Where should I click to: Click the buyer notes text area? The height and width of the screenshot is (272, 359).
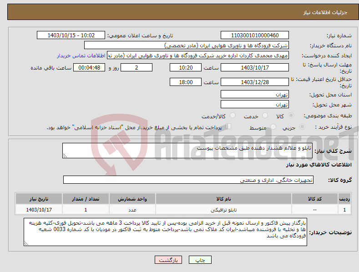point(165,232)
